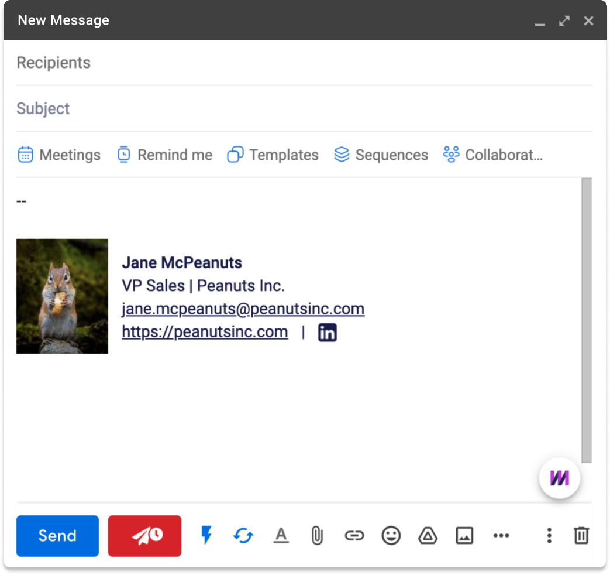The height and width of the screenshot is (575, 610).
Task: Click the lightning bolt quick-action icon
Action: (206, 535)
